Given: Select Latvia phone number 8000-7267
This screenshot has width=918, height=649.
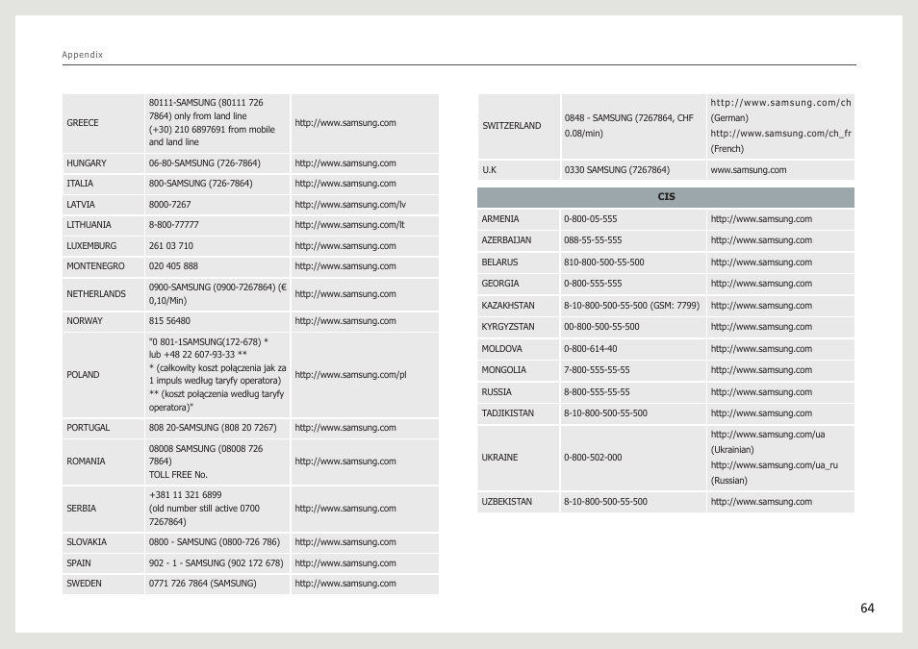Looking at the screenshot, I should pyautogui.click(x=169, y=205).
